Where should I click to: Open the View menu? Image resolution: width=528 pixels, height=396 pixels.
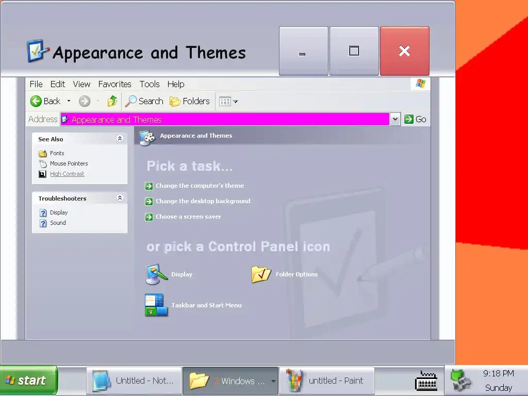(81, 84)
